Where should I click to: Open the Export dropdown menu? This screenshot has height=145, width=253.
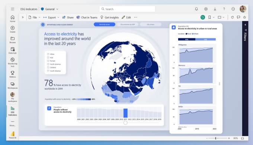coord(51,17)
